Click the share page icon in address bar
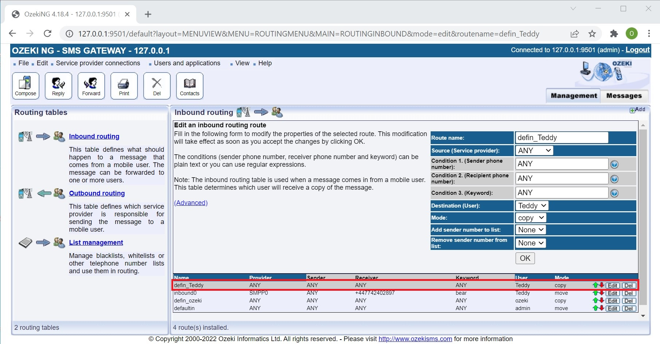 tap(575, 34)
